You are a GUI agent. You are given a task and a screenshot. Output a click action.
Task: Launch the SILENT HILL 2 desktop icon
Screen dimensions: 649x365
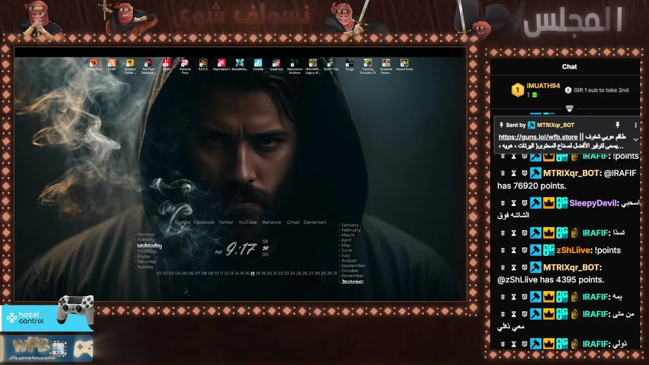click(x=331, y=66)
